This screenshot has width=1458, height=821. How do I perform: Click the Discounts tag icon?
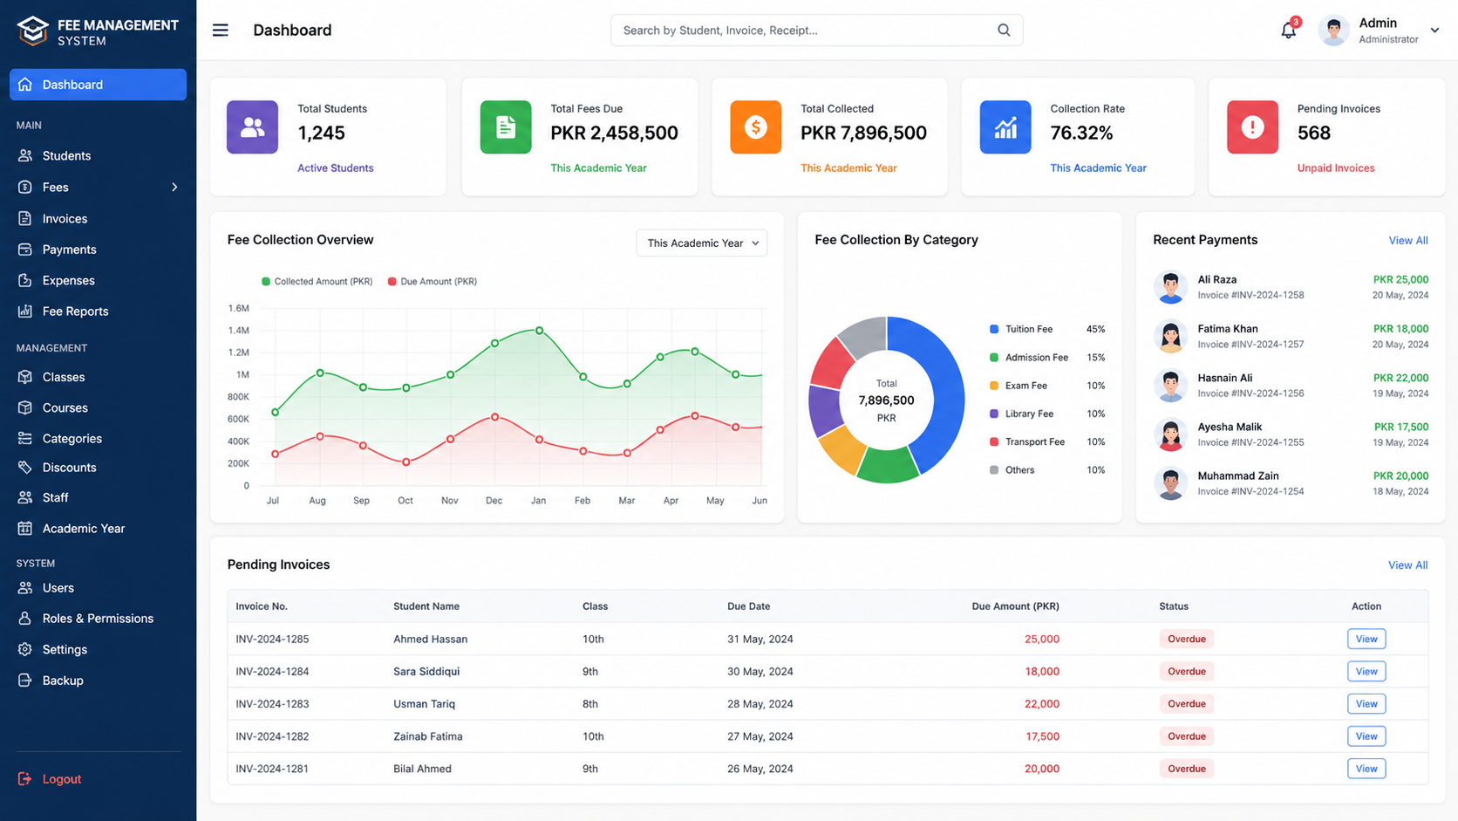click(25, 468)
